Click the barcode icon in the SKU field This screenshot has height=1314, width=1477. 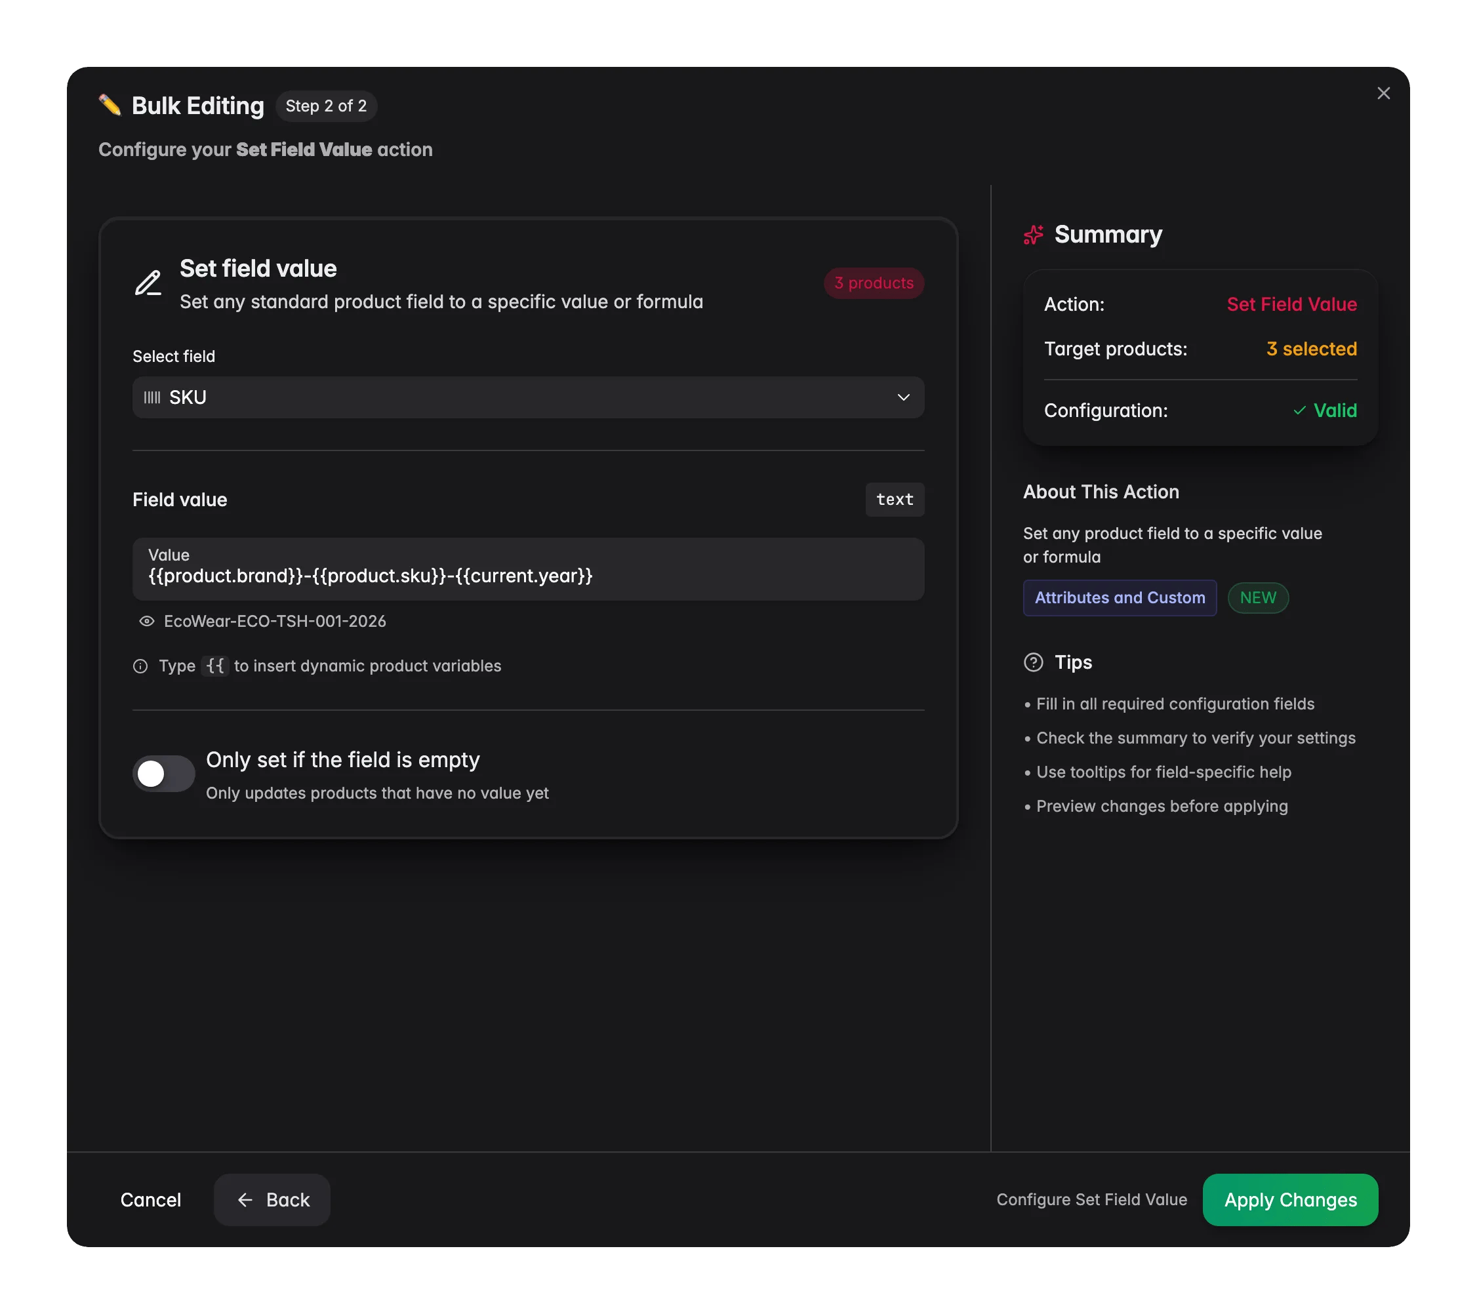pos(152,397)
